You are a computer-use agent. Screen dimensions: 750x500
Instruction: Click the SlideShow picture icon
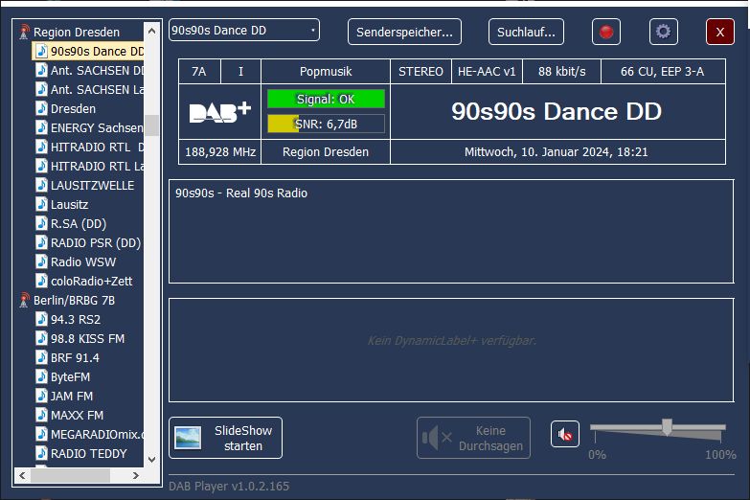tap(188, 438)
